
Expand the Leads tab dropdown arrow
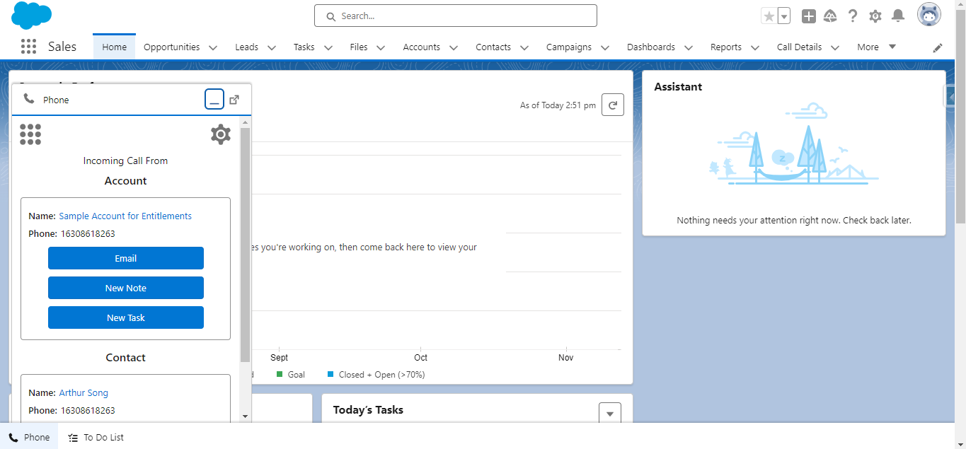tap(272, 48)
